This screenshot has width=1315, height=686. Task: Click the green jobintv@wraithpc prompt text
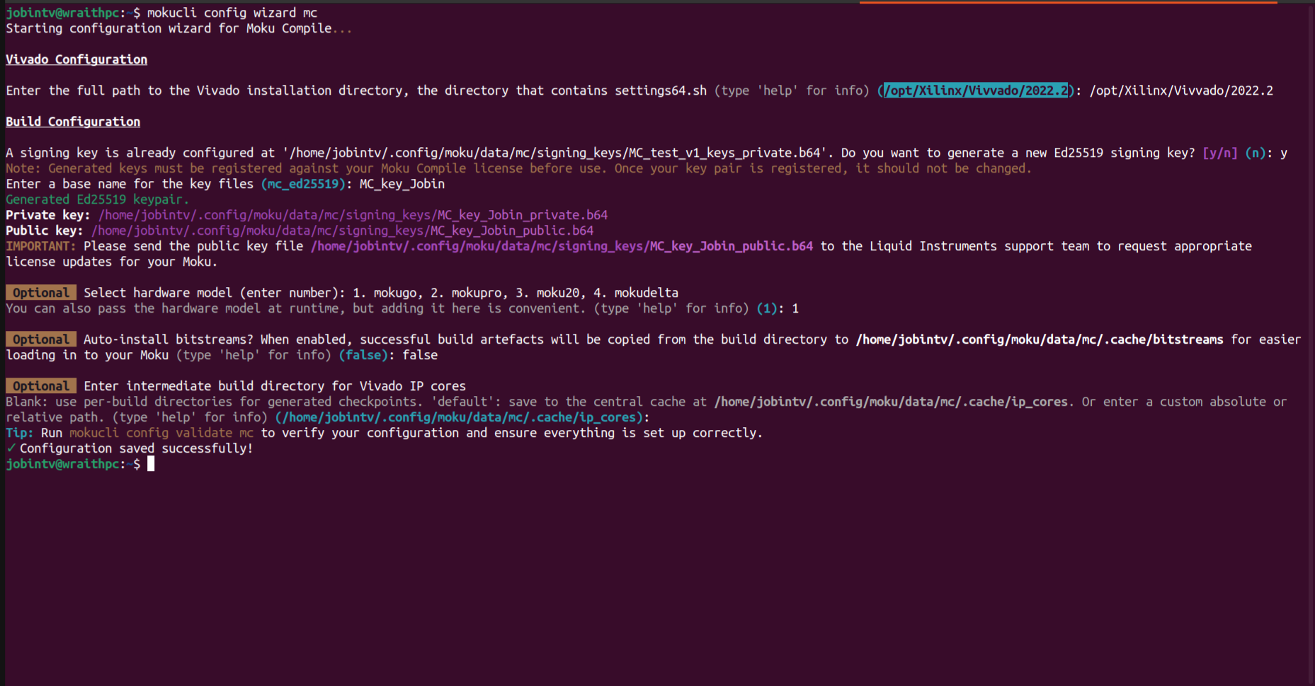62,463
